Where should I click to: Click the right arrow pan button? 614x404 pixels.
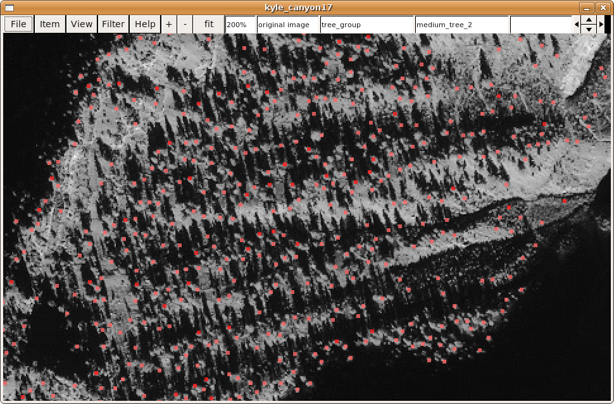coord(601,24)
